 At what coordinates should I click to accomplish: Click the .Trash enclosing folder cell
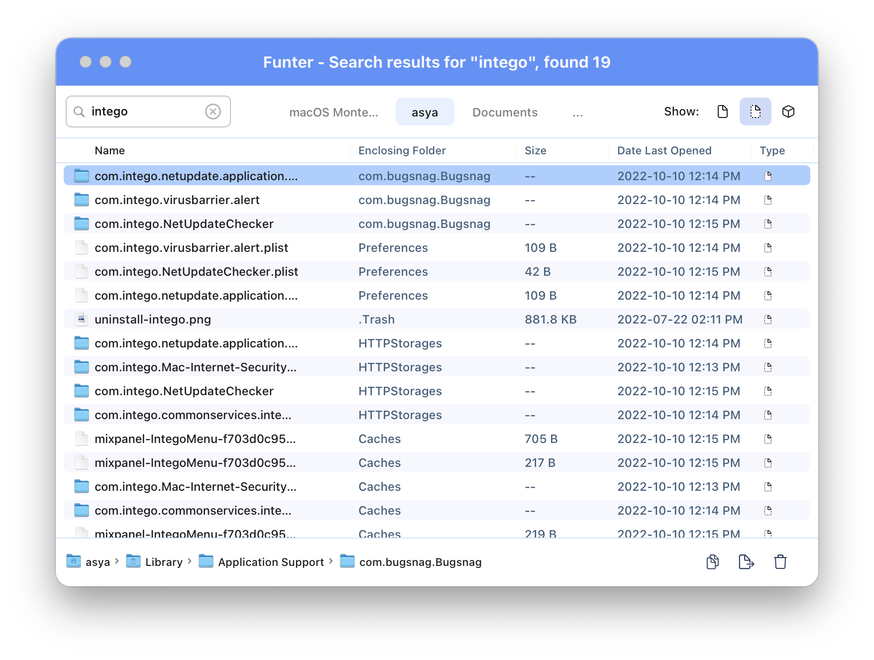[x=376, y=319]
